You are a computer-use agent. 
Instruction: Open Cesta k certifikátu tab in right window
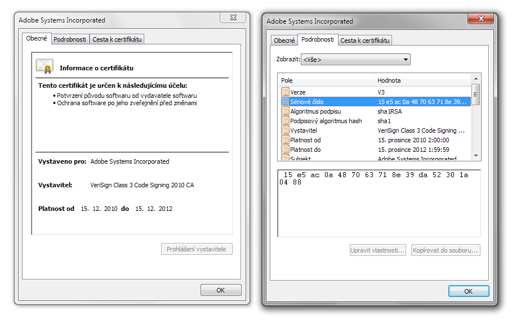click(x=365, y=40)
